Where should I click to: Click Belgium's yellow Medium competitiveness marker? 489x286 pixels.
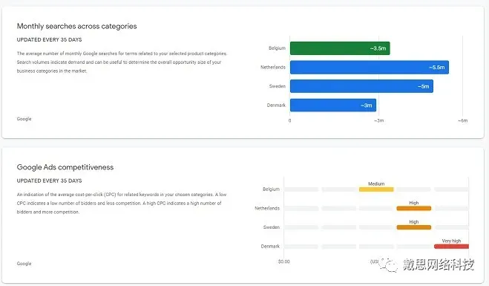(x=376, y=189)
